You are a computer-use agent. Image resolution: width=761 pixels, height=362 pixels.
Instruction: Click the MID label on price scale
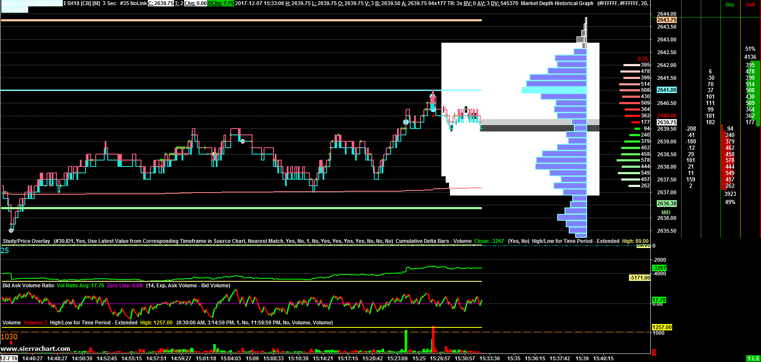[x=666, y=213]
